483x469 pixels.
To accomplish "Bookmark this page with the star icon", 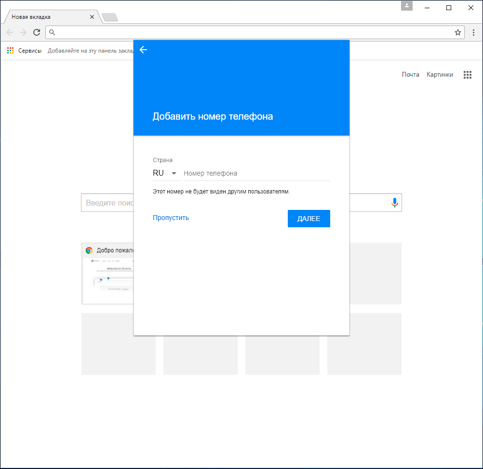I will click(x=457, y=32).
